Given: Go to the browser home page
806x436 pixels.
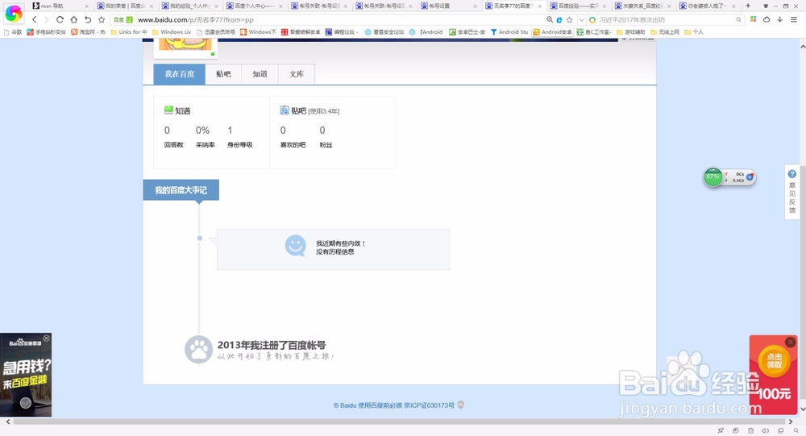Looking at the screenshot, I should click(x=73, y=19).
